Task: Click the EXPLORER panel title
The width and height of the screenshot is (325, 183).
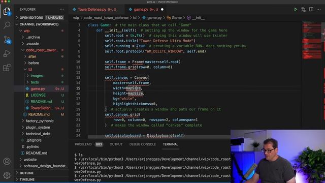Action: [x=27, y=10]
